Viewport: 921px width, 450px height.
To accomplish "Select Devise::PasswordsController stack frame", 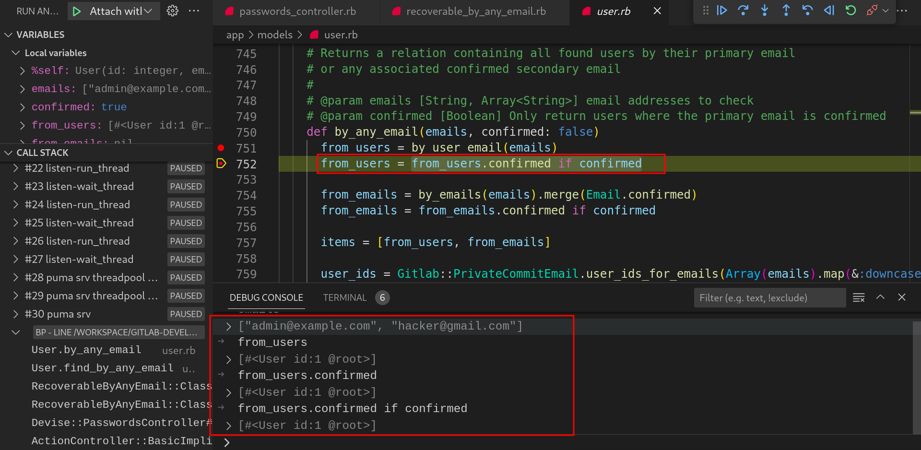I will pos(106,423).
